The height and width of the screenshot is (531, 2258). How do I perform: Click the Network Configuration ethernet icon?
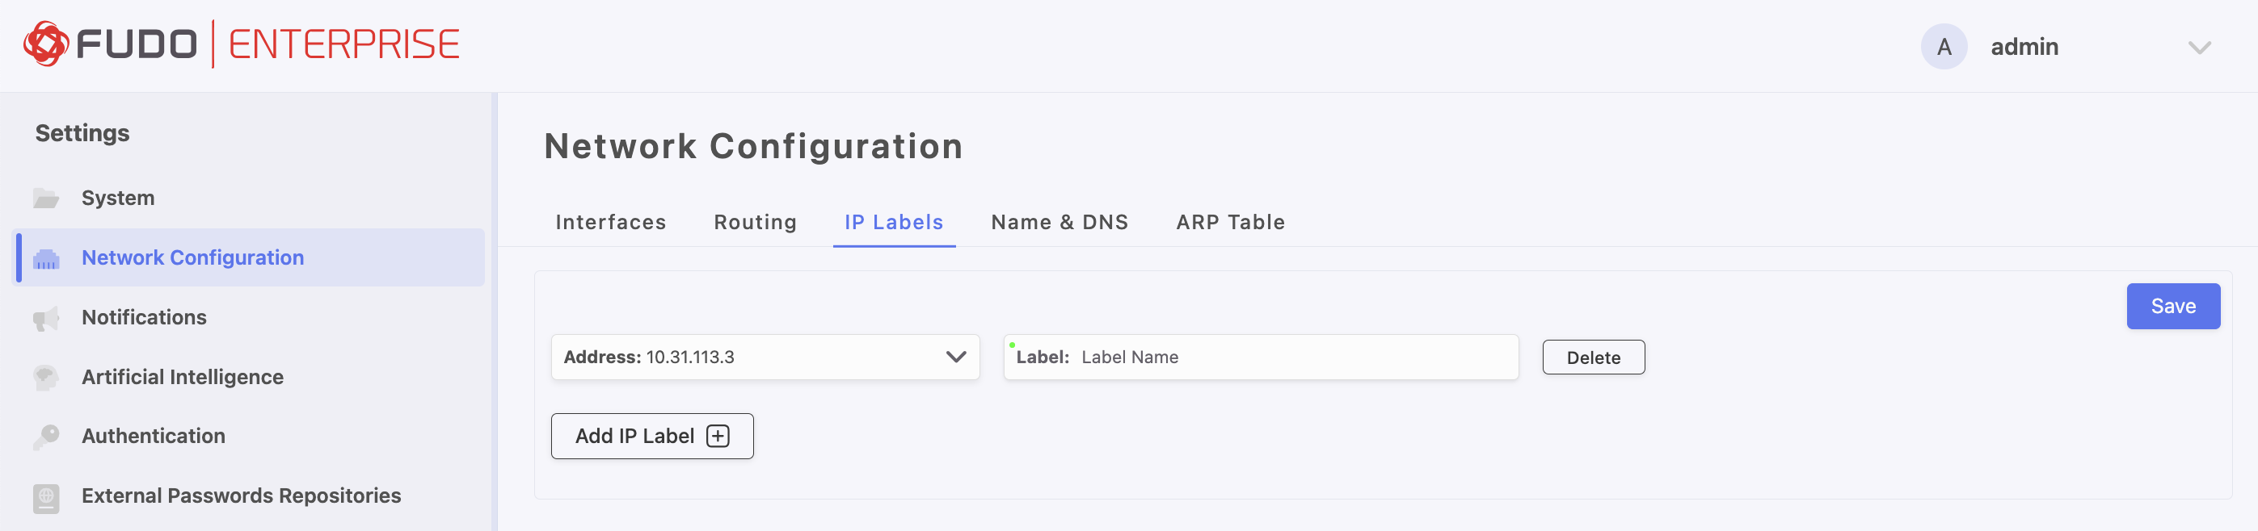(45, 259)
